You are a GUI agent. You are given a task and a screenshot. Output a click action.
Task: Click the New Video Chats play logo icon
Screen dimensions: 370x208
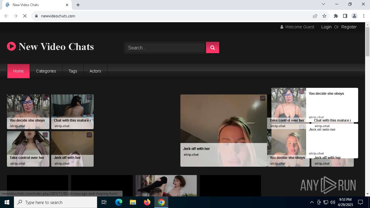[x=12, y=46]
